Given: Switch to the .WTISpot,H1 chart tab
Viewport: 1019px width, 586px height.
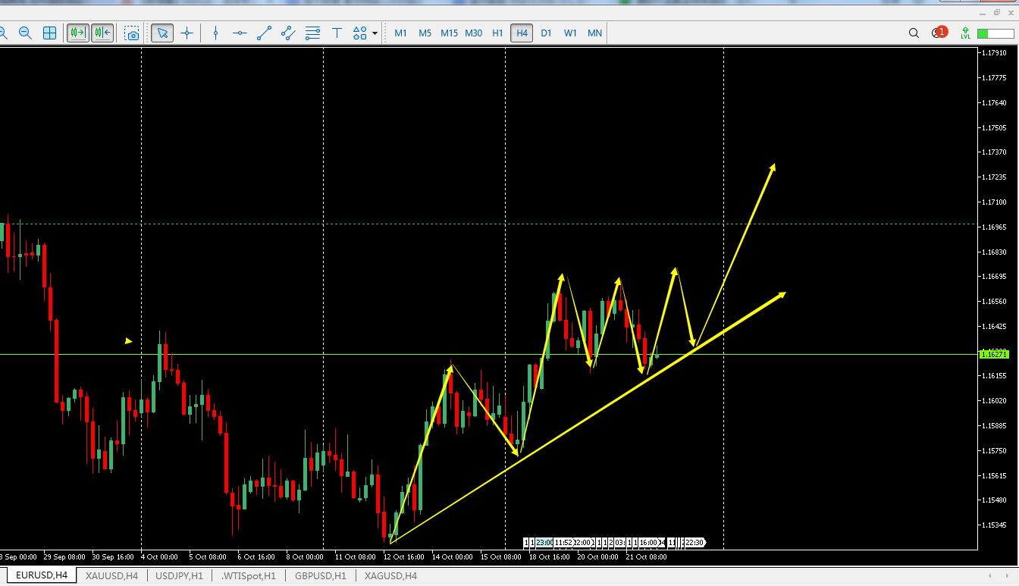Looking at the screenshot, I should tap(248, 575).
